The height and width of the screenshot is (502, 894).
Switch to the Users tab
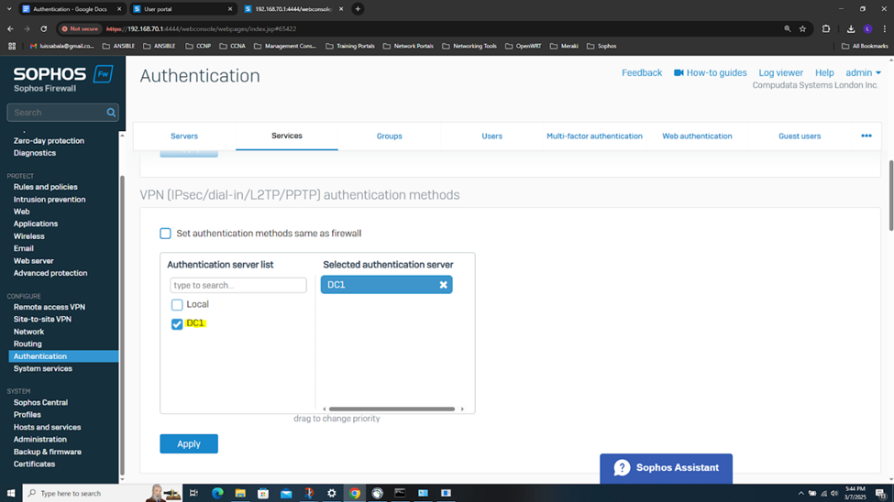(x=492, y=136)
